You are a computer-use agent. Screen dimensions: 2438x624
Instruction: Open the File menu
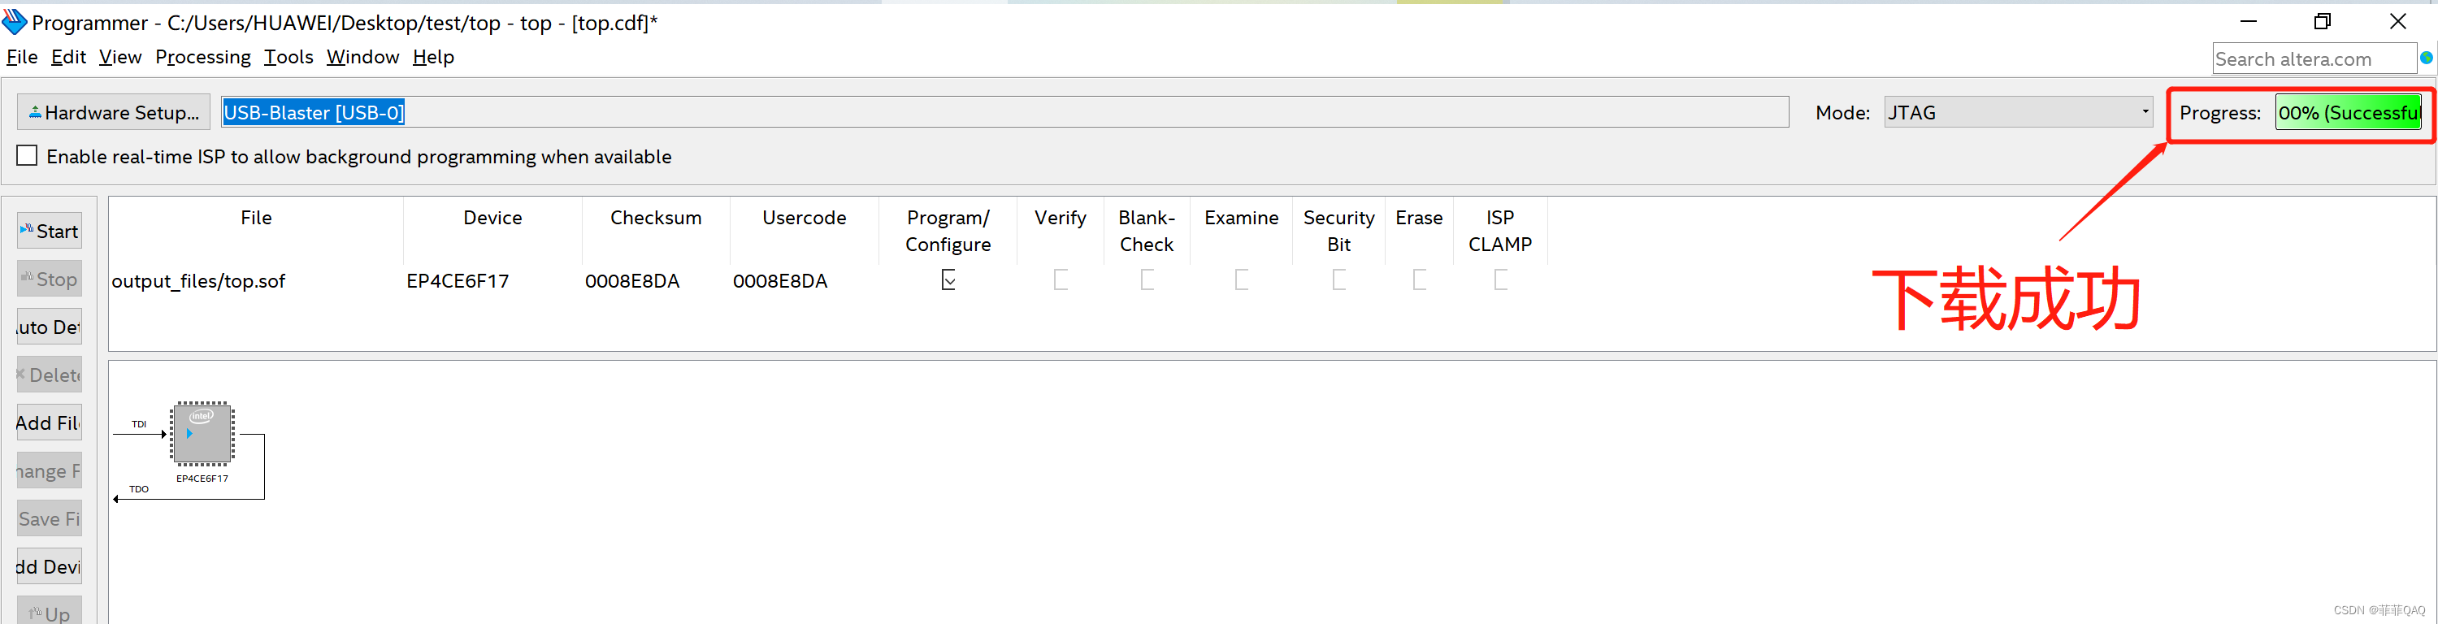(x=22, y=57)
